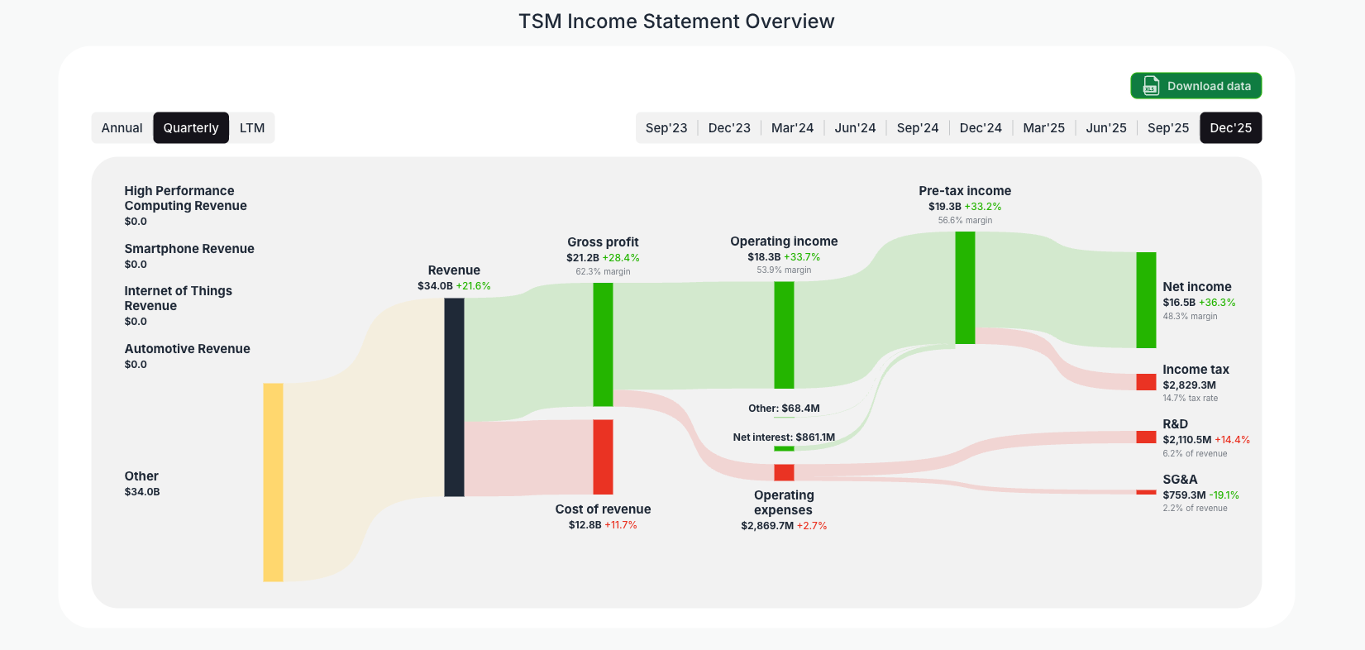Click the 'Automotive Revenue' label
This screenshot has width=1365, height=650.
[187, 349]
